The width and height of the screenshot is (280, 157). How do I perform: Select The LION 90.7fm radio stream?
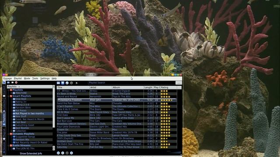click(25, 148)
